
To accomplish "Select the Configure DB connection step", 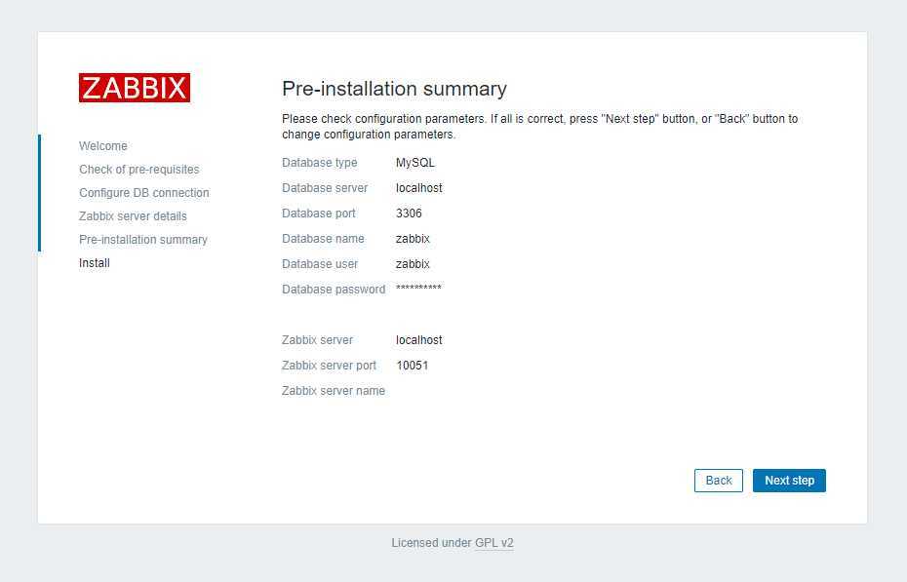I will pyautogui.click(x=144, y=192).
